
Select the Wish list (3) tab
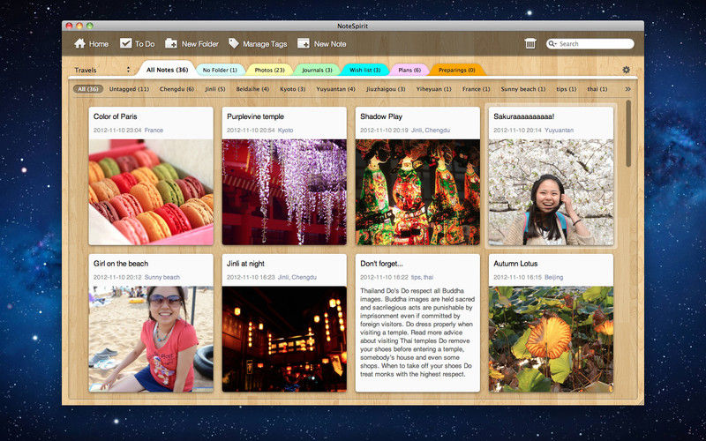(x=364, y=71)
